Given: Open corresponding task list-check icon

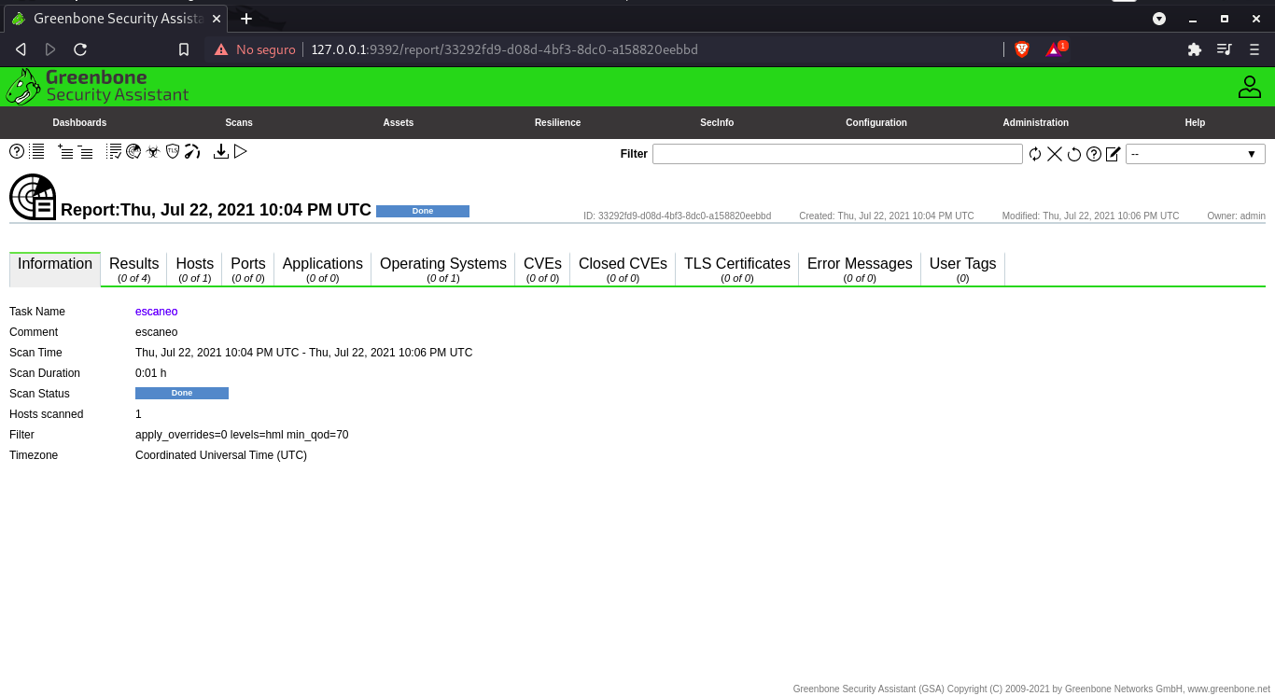Looking at the screenshot, I should [114, 151].
